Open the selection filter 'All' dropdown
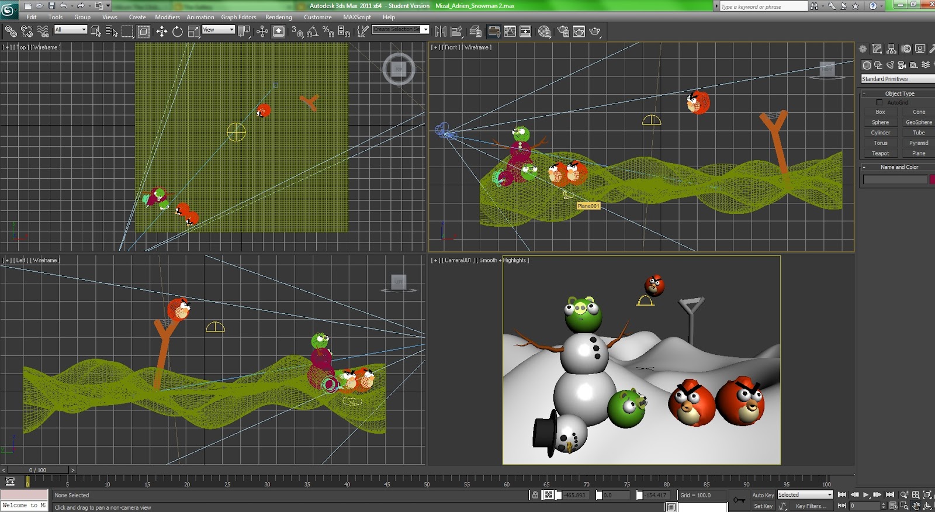The height and width of the screenshot is (512, 935). point(71,29)
